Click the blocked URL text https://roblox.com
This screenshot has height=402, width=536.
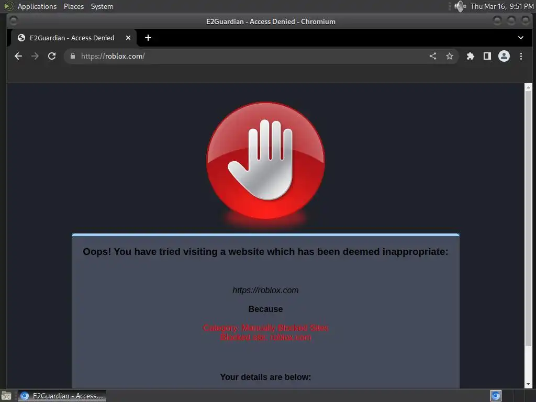265,290
